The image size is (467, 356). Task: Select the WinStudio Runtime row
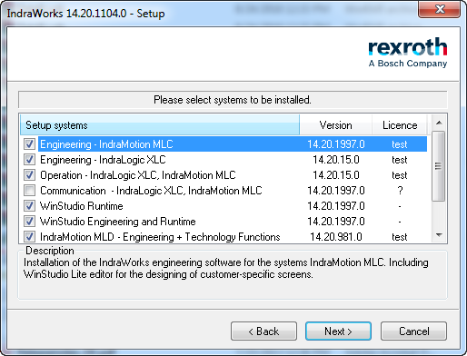tap(233, 206)
